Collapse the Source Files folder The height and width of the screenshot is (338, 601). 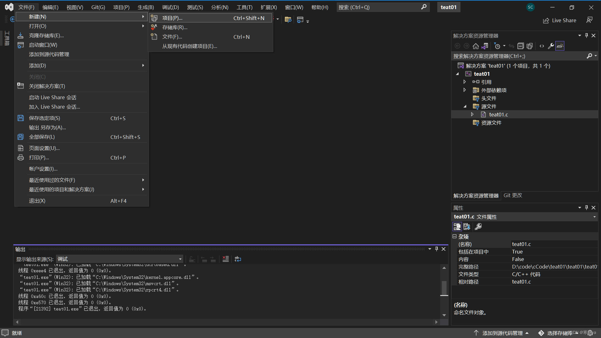click(x=465, y=106)
